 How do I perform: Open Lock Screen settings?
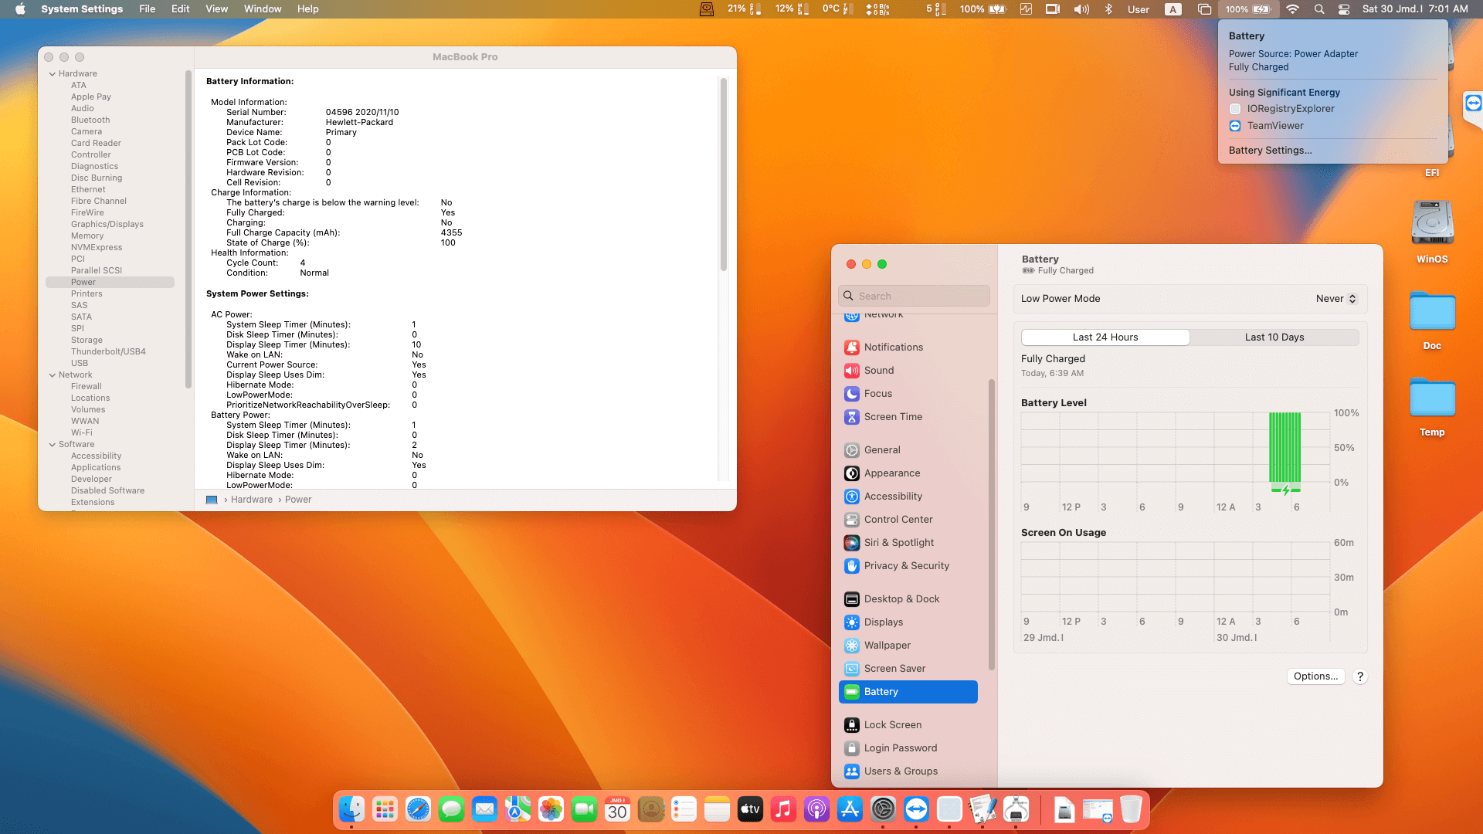click(x=892, y=725)
